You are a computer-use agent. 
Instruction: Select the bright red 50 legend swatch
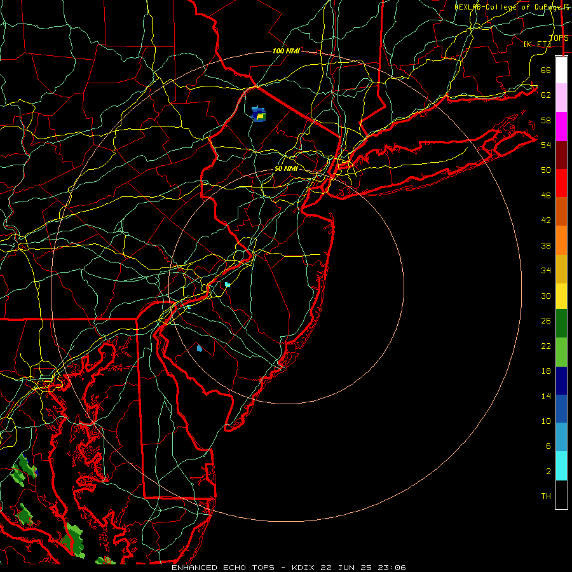click(561, 183)
